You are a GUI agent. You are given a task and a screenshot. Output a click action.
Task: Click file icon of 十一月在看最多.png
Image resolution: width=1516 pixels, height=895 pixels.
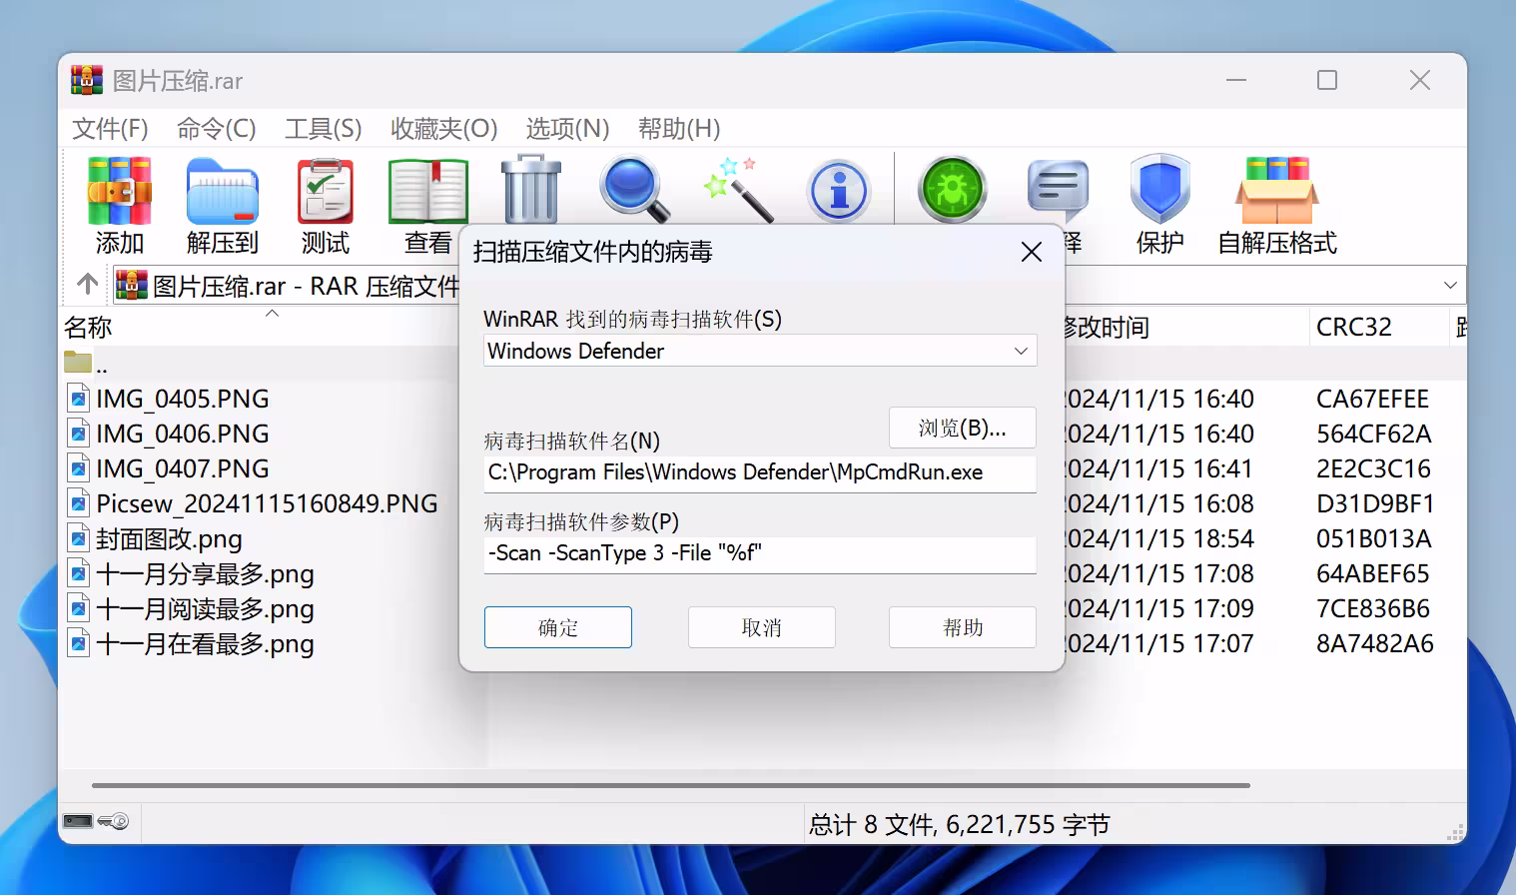(x=78, y=643)
